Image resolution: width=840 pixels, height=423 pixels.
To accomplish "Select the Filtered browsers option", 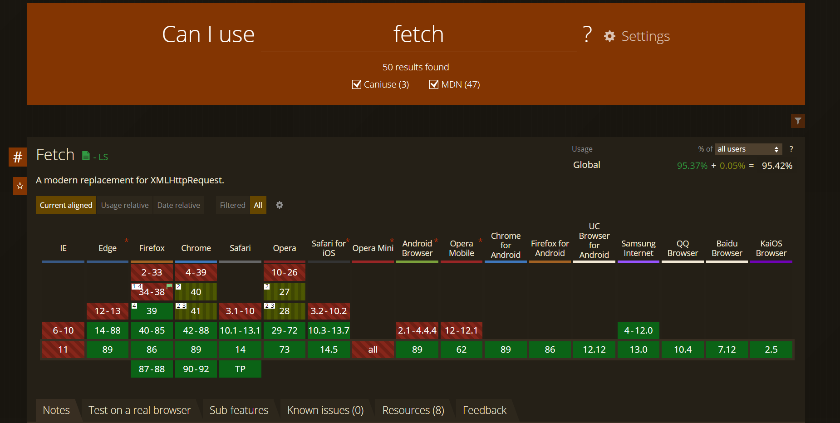I will pyautogui.click(x=233, y=205).
